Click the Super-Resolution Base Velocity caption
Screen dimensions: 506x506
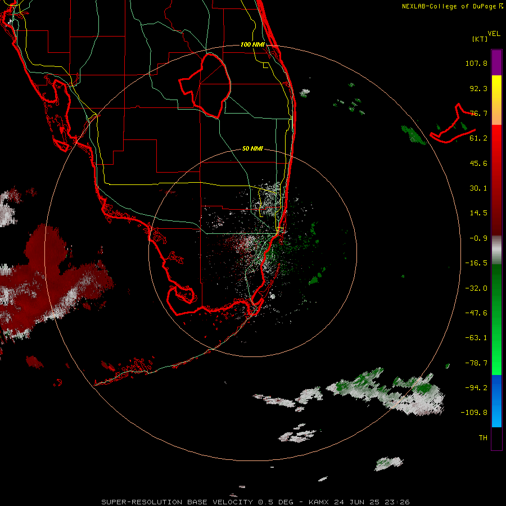[255, 502]
